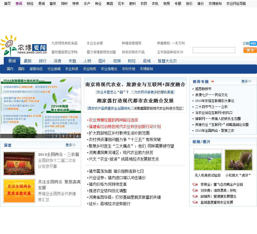Click the RSS subscribe icon
257x234 pixels.
coord(253,43)
